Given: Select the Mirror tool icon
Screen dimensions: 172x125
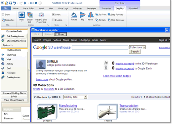Looking at the screenshot, I should click(91, 15).
